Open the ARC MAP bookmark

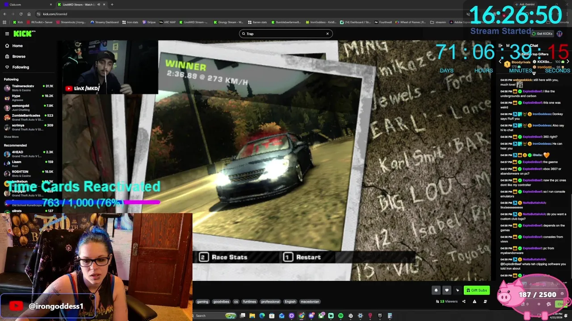(x=168, y=22)
